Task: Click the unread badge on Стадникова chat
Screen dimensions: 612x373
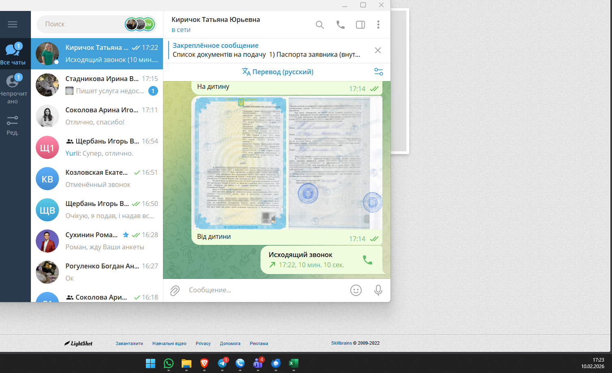Action: [x=153, y=91]
